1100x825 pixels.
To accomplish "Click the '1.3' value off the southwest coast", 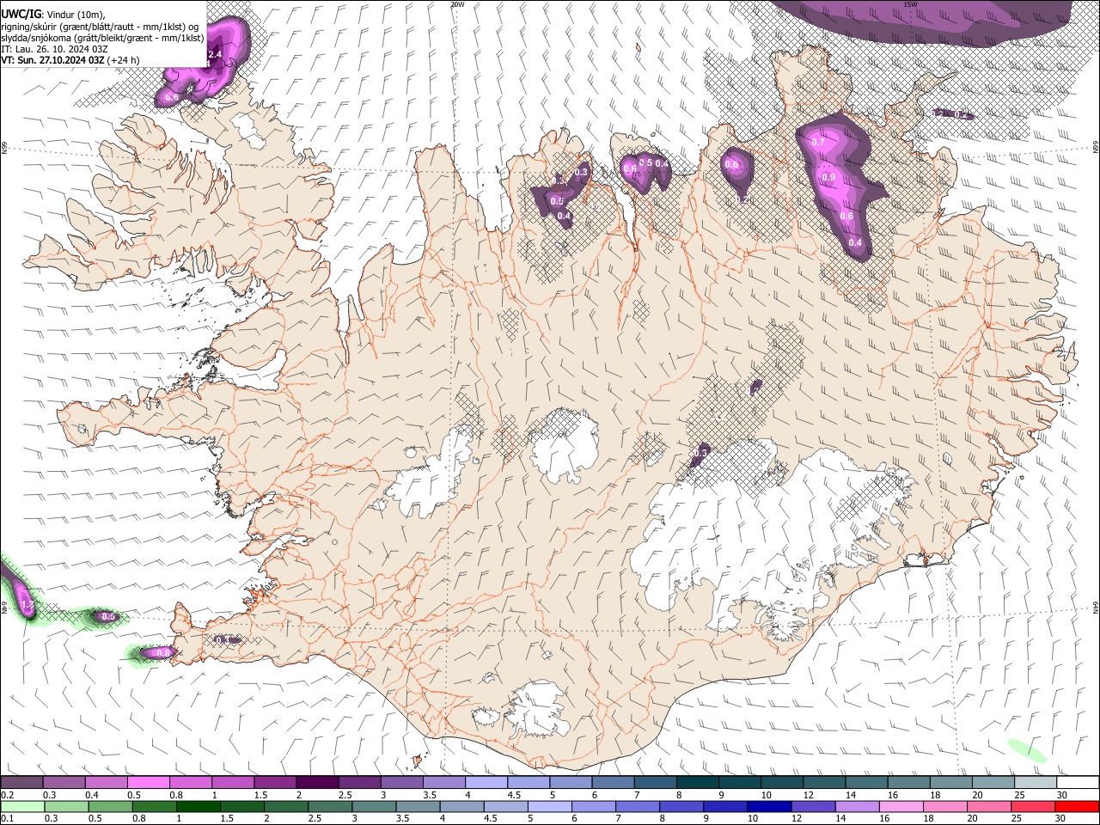I will (27, 606).
